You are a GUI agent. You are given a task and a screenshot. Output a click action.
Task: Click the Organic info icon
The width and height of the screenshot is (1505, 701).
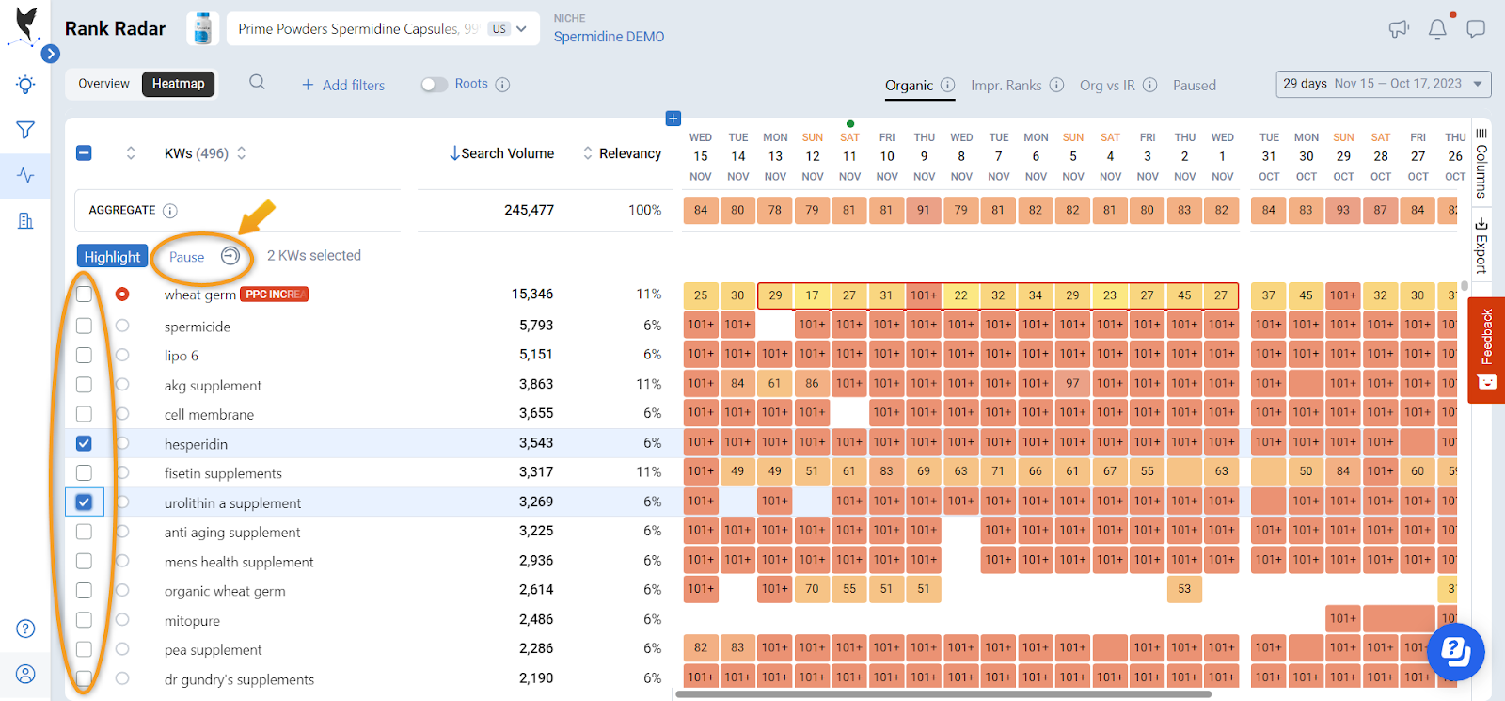click(947, 85)
